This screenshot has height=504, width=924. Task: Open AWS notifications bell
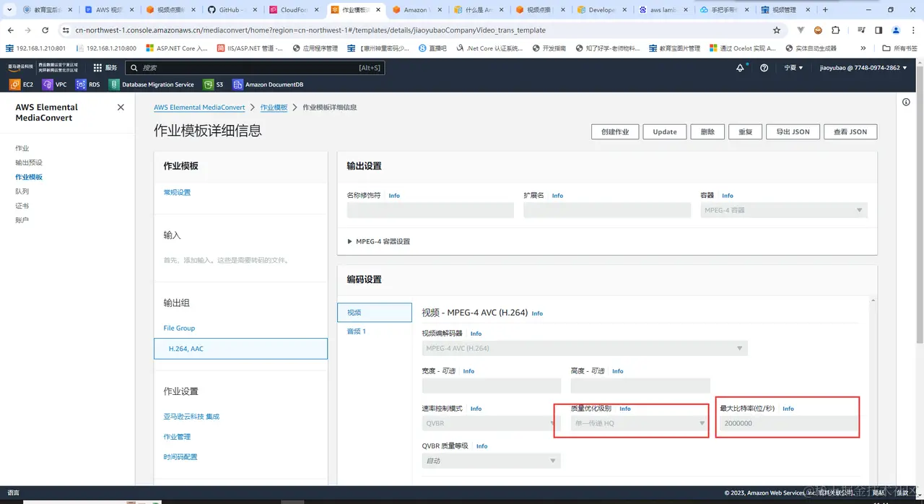[740, 67]
